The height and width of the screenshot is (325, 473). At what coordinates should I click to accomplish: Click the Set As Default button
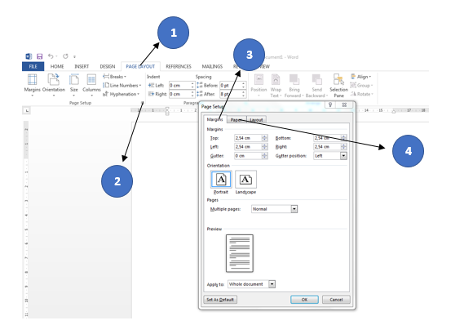[220, 300]
